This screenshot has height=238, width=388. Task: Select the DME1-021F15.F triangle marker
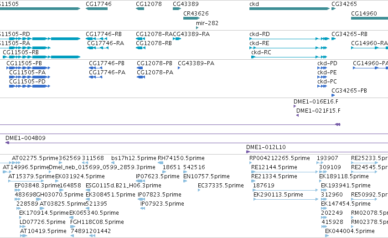[x=297, y=115]
